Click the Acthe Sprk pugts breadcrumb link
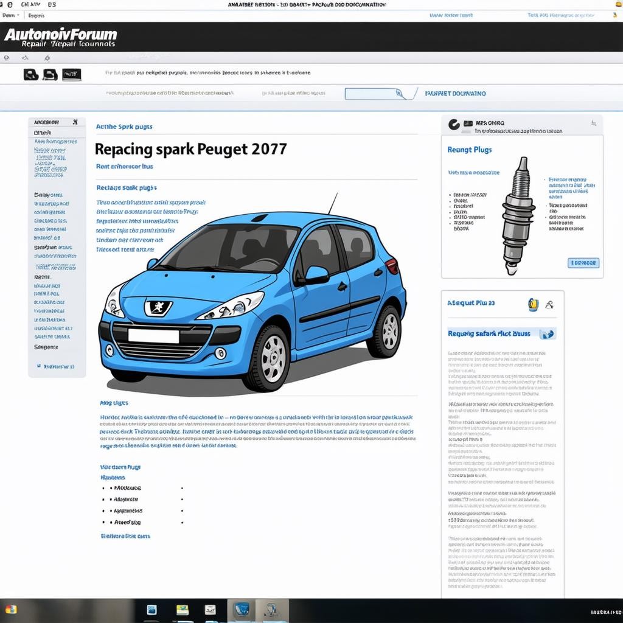623x623 pixels. pyautogui.click(x=124, y=127)
